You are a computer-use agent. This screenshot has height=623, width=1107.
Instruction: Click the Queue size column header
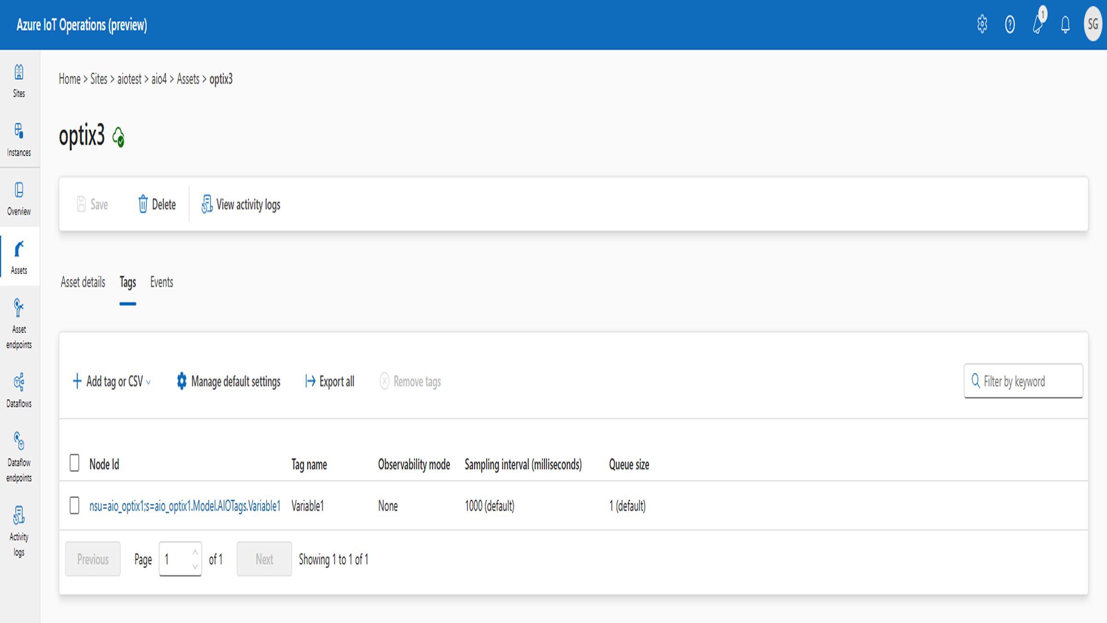click(629, 464)
